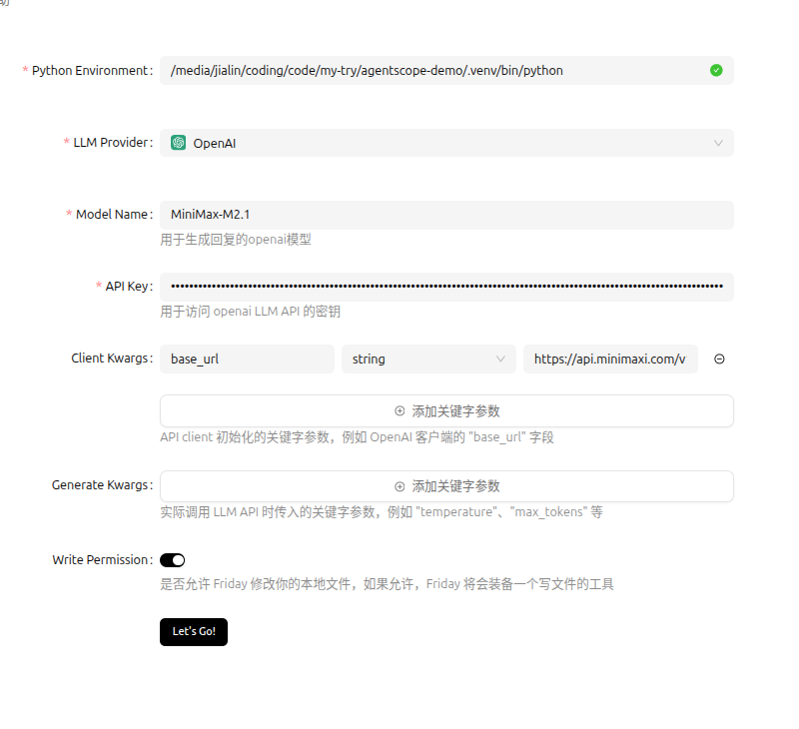This screenshot has width=799, height=729.
Task: Click the Write Permission label
Action: click(x=101, y=560)
